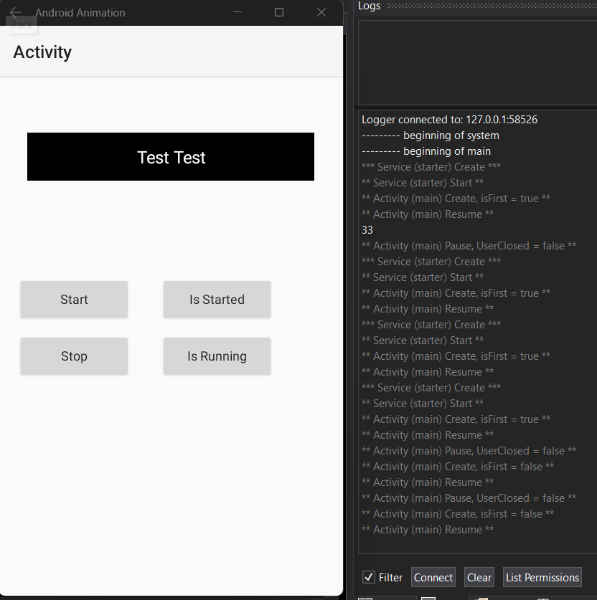
Task: Clear the logs with Clear button
Action: pyautogui.click(x=479, y=577)
